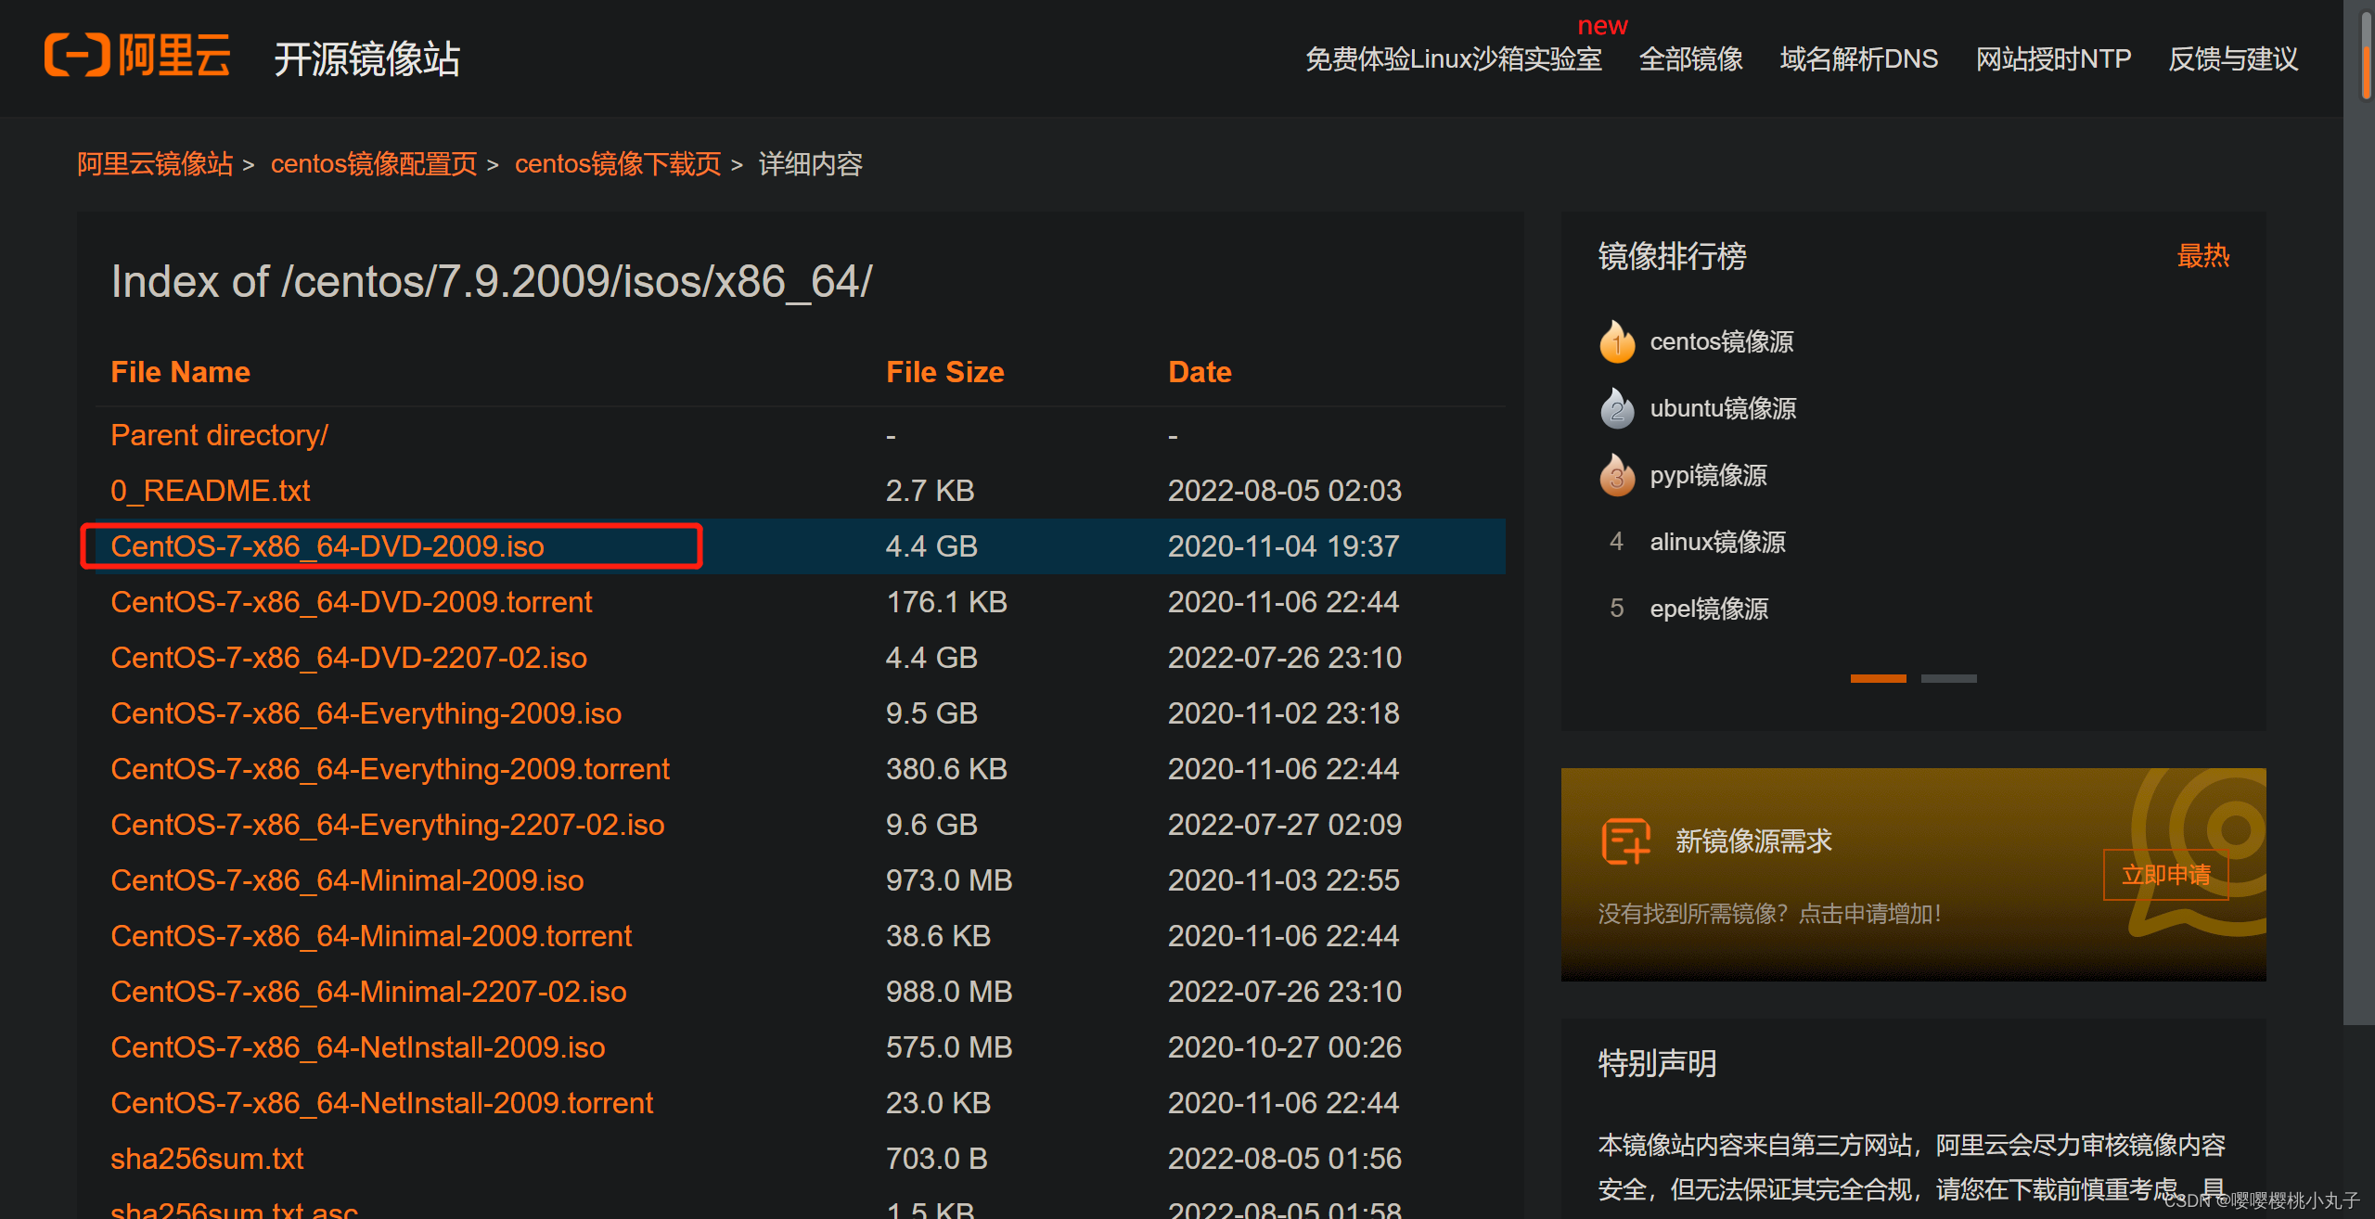The width and height of the screenshot is (2375, 1219).
Task: Open the 网站授时NTP menu item
Action: coord(2053,59)
